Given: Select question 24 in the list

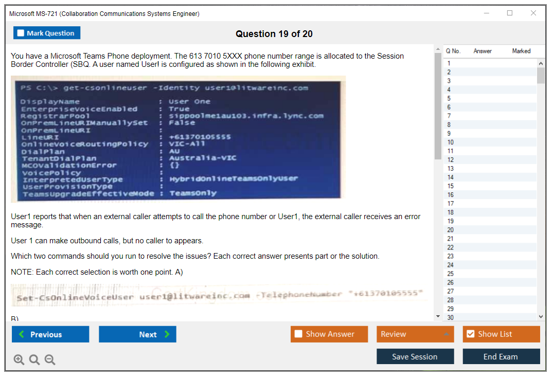Looking at the screenshot, I should pos(491,265).
